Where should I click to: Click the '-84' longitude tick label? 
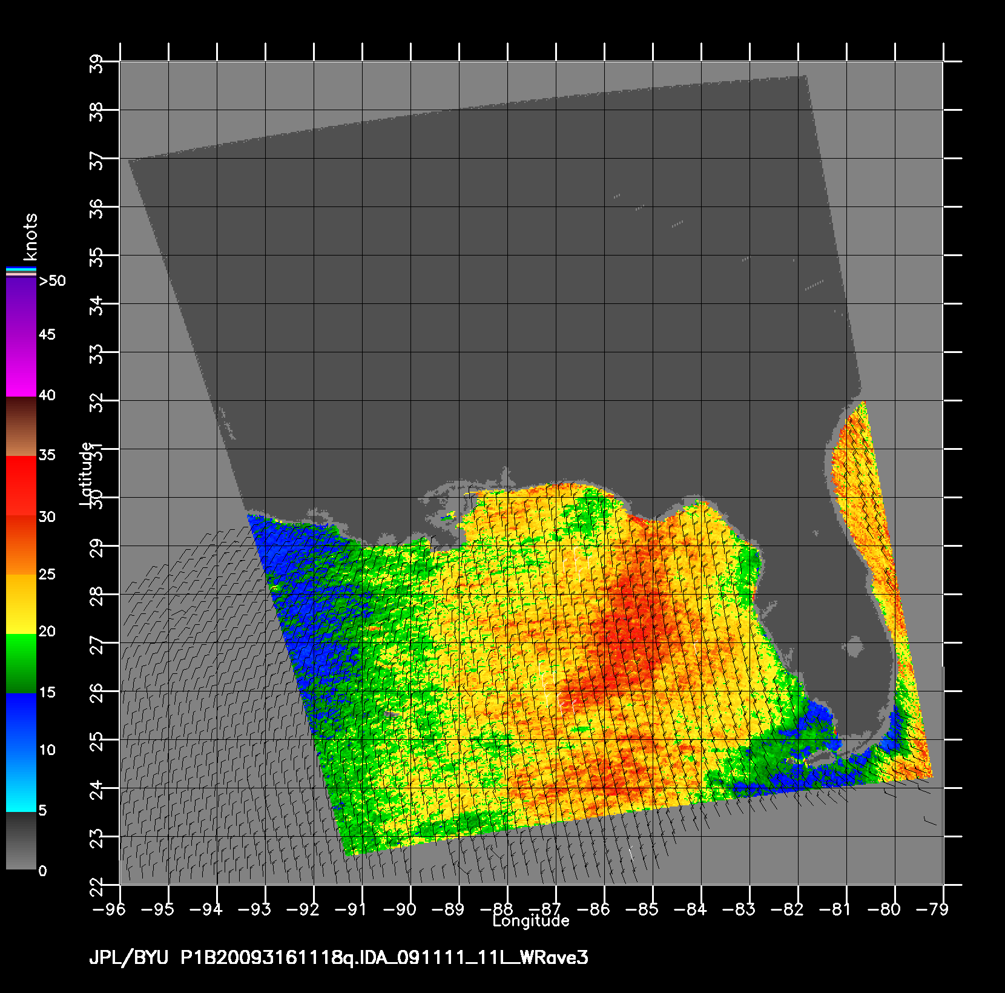691,909
